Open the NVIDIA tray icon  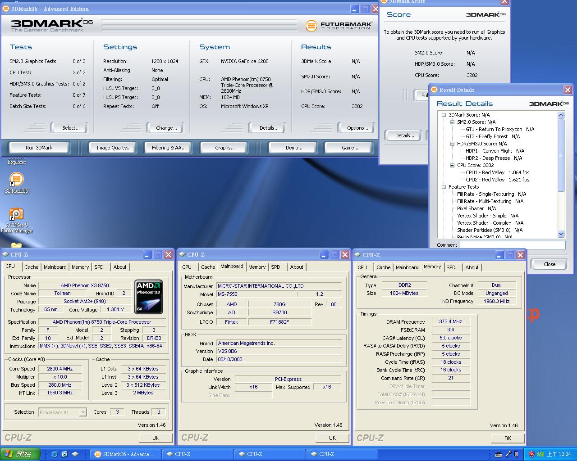pos(540,454)
